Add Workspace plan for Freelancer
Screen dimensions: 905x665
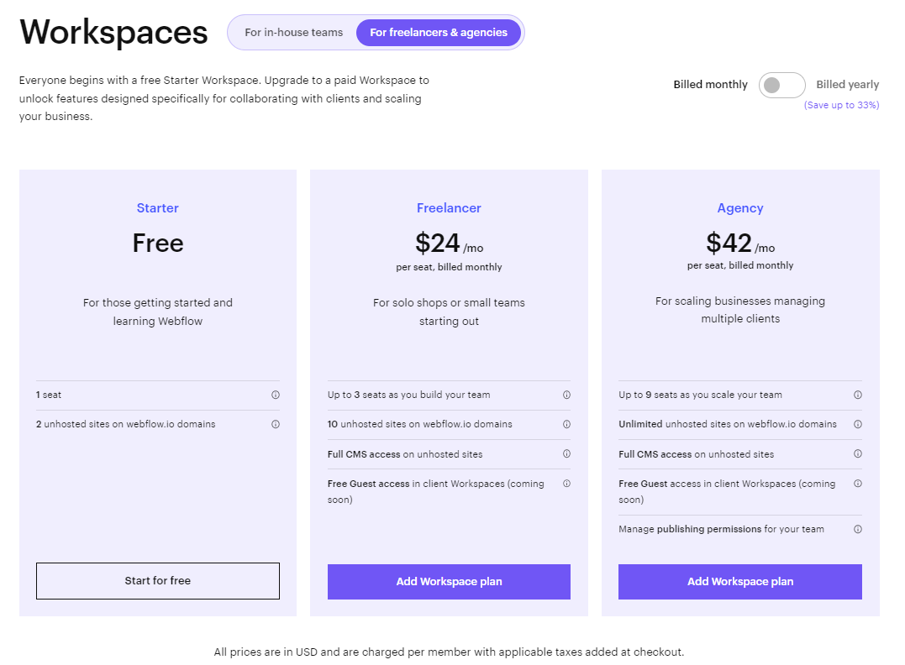tap(449, 582)
